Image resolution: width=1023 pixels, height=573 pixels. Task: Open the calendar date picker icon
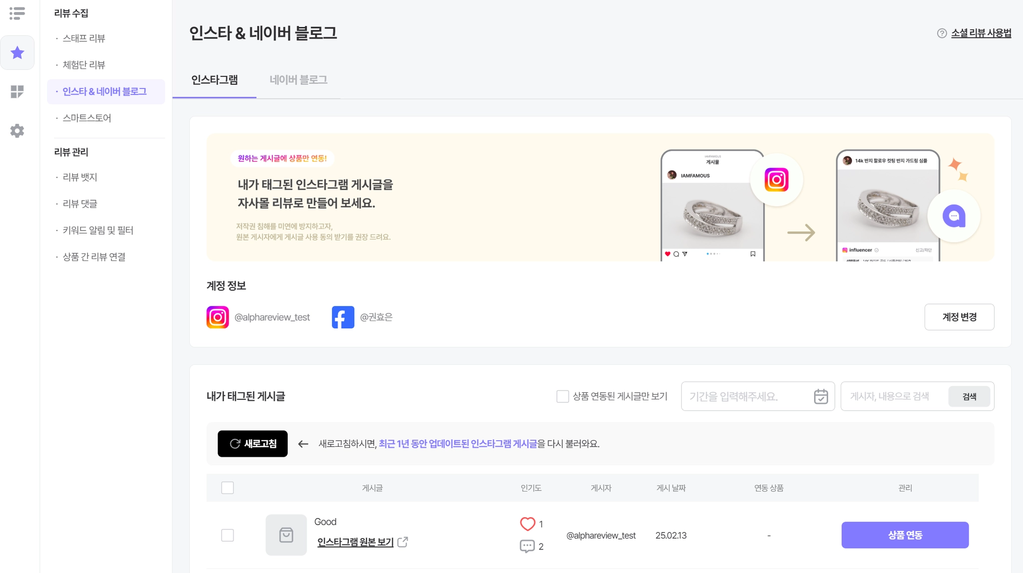tap(821, 396)
